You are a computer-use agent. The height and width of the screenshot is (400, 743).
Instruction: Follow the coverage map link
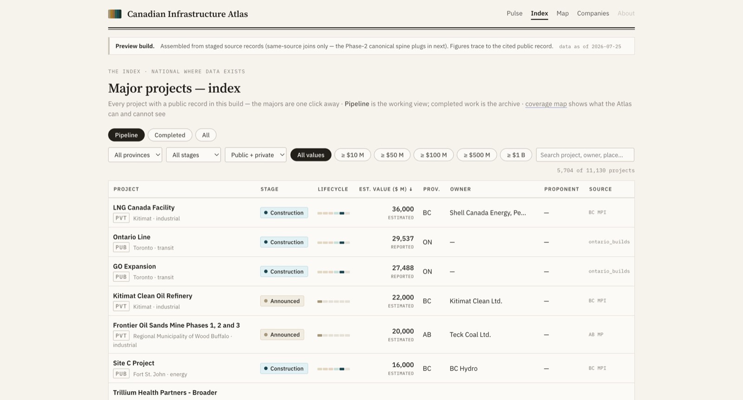[x=546, y=104]
